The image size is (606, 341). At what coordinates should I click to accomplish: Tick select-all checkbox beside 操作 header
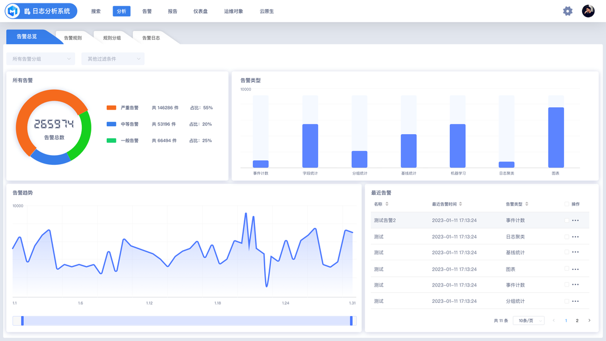coord(567,204)
